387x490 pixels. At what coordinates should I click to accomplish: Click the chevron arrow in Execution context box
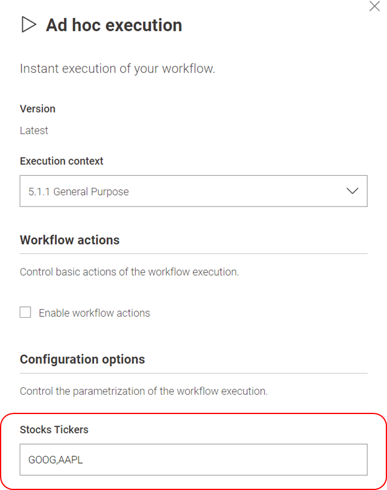click(x=352, y=191)
